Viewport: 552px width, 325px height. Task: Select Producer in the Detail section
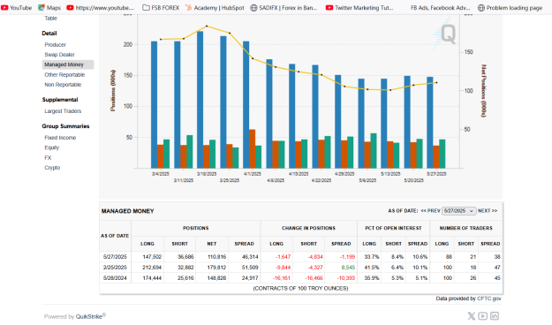tap(56, 45)
